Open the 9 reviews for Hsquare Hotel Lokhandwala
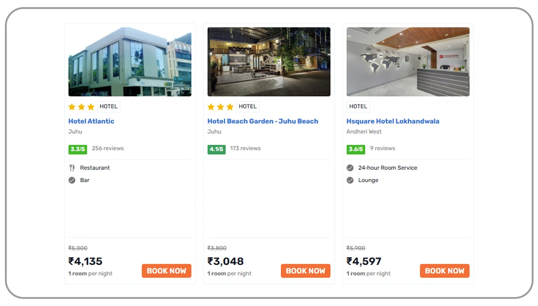This screenshot has width=538, height=306. point(384,148)
